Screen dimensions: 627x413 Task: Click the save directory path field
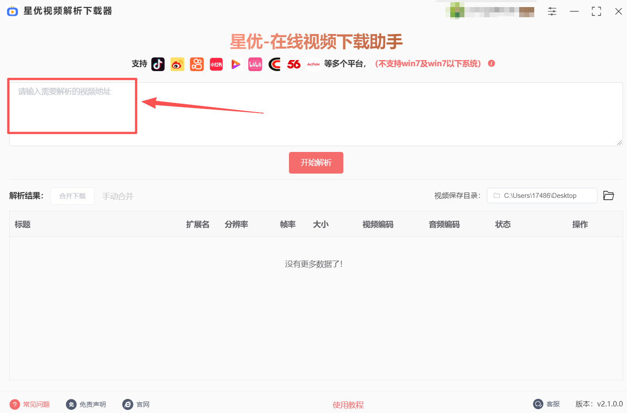[542, 195]
